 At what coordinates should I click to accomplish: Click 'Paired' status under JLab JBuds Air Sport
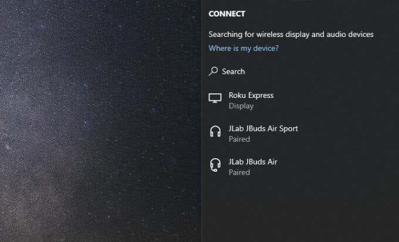(239, 139)
